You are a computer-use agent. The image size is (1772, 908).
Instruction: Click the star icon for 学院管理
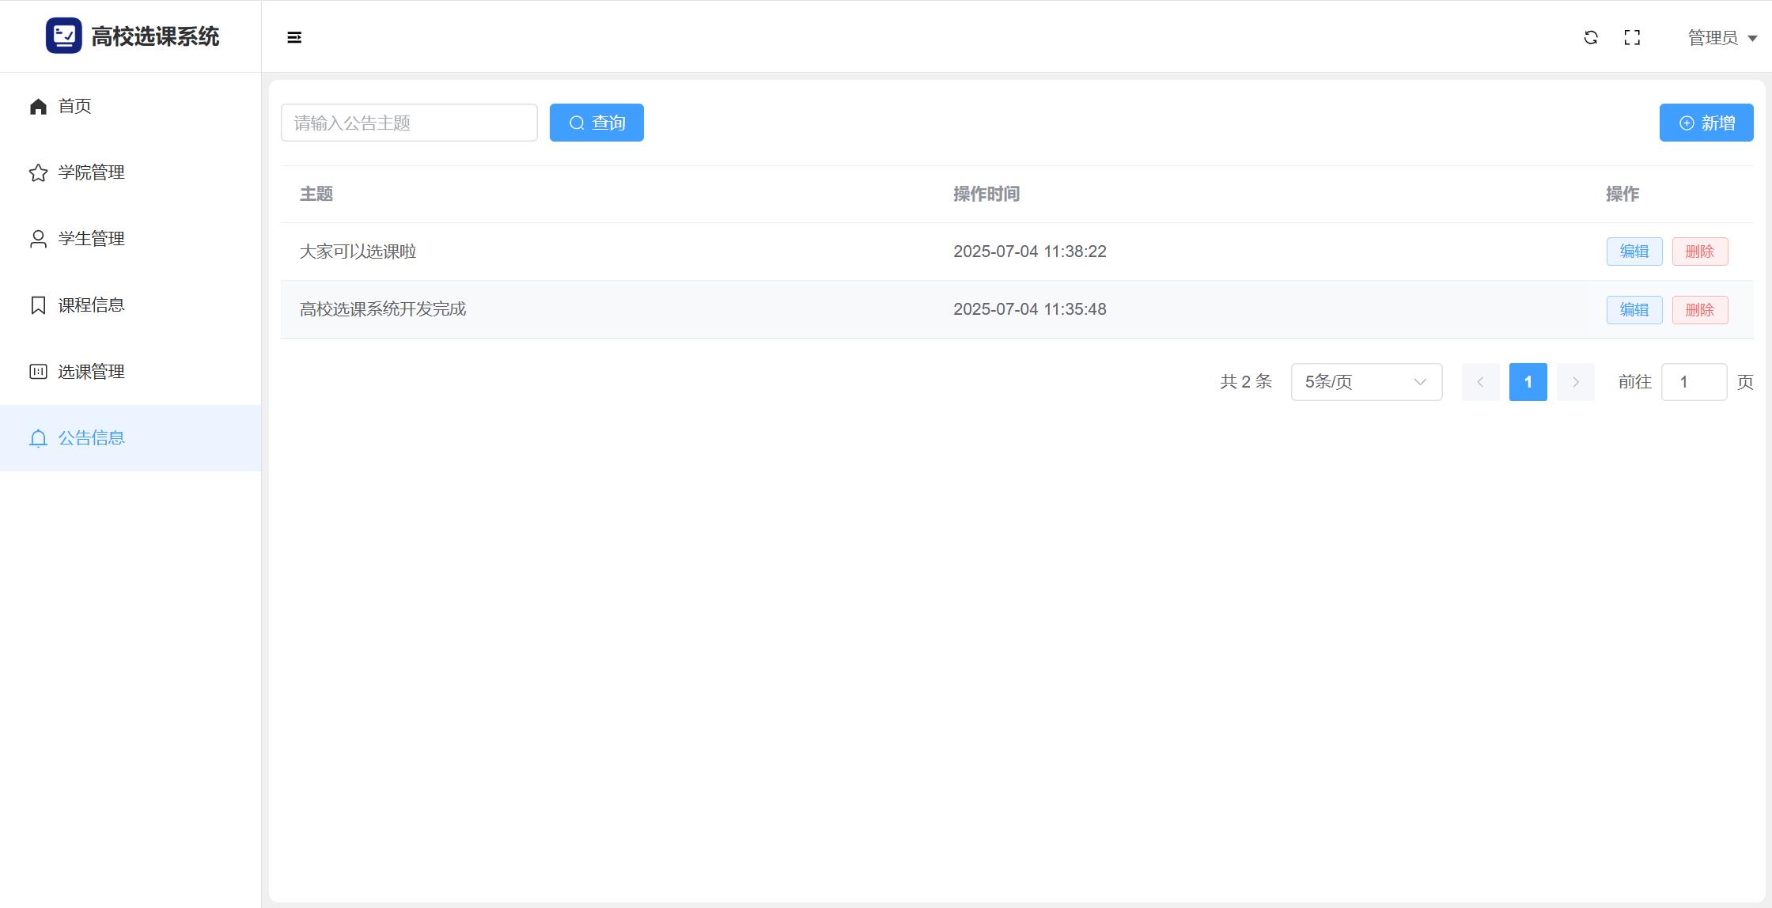[38, 172]
